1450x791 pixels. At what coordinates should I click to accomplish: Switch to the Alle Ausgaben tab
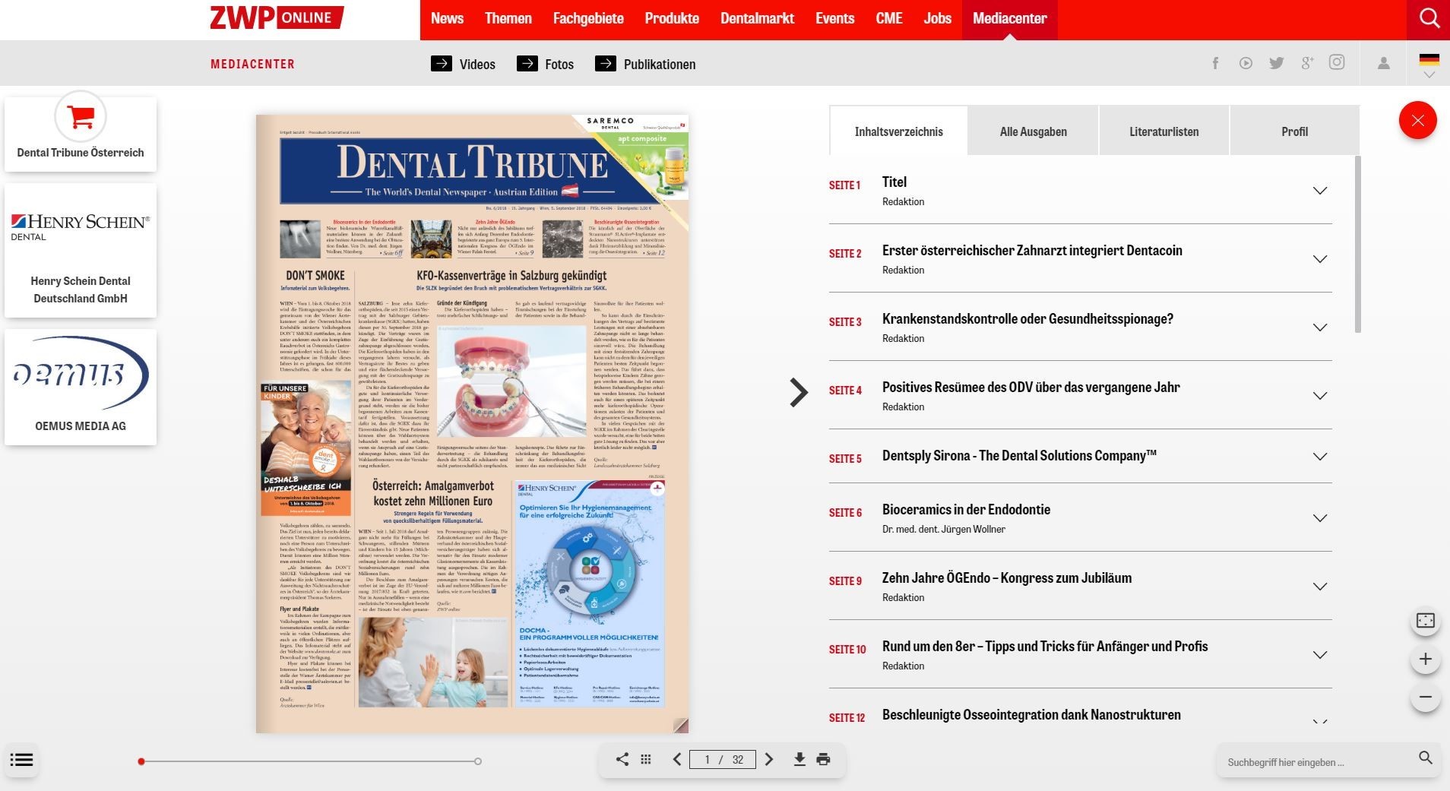pos(1033,131)
